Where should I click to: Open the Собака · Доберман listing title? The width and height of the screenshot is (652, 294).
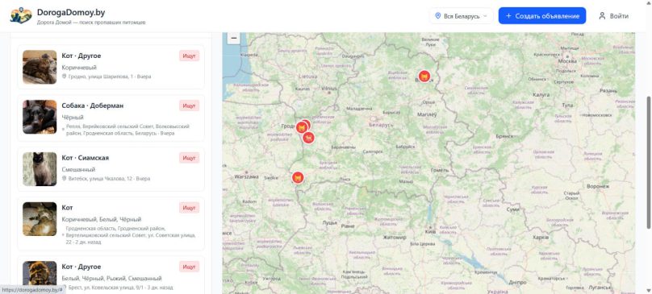click(92, 106)
